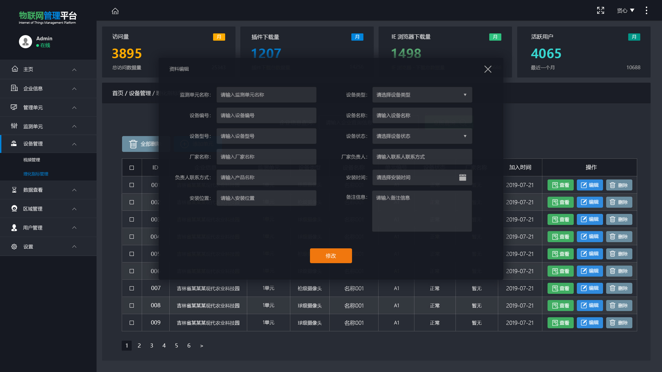The image size is (662, 372).
Task: Check the row 002 checkbox
Action: [132, 202]
